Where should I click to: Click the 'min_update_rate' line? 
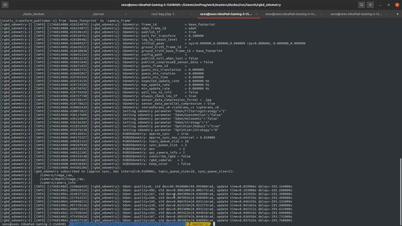click(x=105, y=89)
